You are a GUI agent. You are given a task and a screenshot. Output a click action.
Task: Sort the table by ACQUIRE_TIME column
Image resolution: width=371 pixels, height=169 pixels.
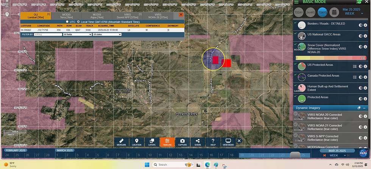[106, 26]
